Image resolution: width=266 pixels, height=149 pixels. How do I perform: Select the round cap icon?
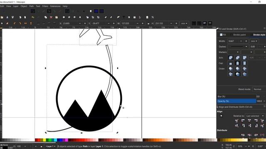click(x=238, y=63)
